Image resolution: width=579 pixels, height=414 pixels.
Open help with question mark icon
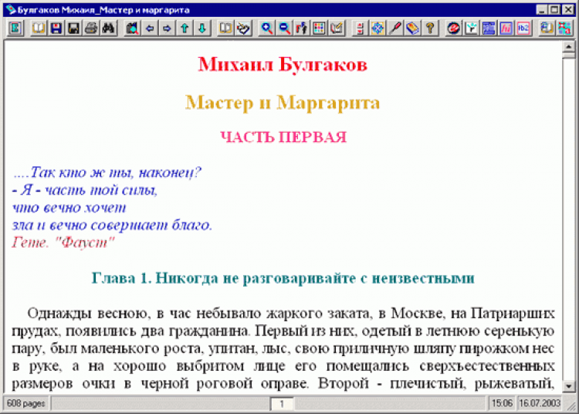pyautogui.click(x=430, y=28)
